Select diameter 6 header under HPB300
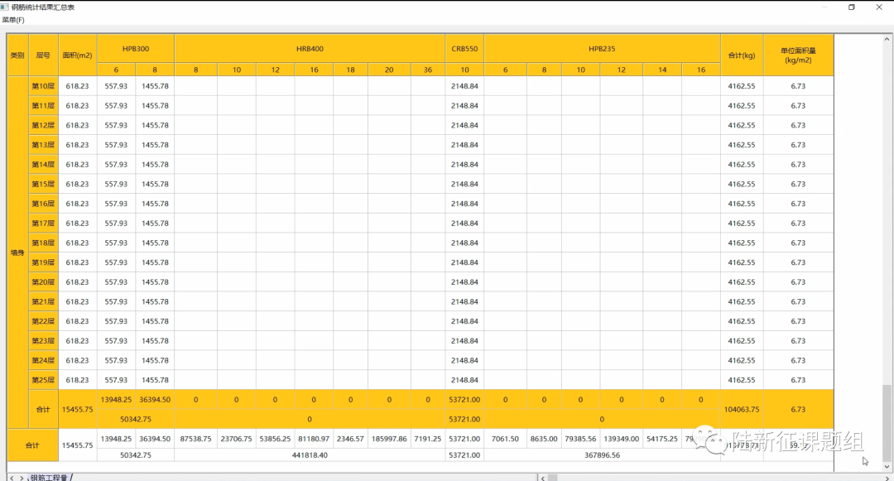Viewport: 894px width, 481px height. [117, 70]
